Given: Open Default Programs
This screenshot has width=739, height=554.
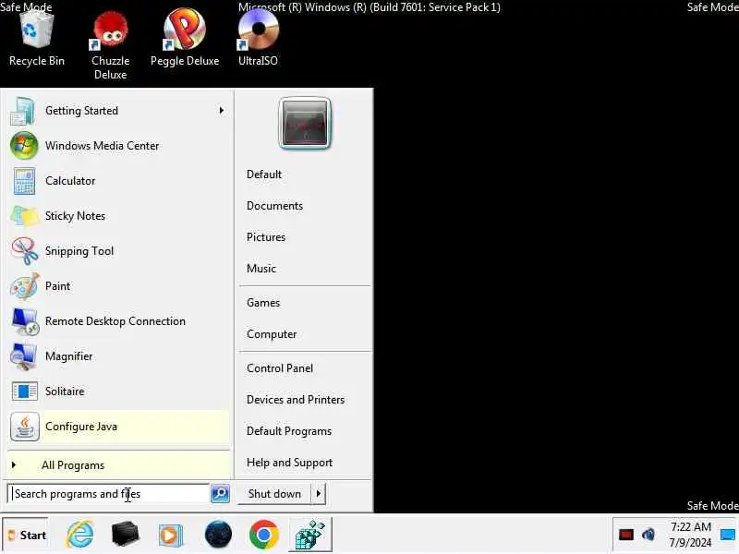Looking at the screenshot, I should (x=289, y=431).
